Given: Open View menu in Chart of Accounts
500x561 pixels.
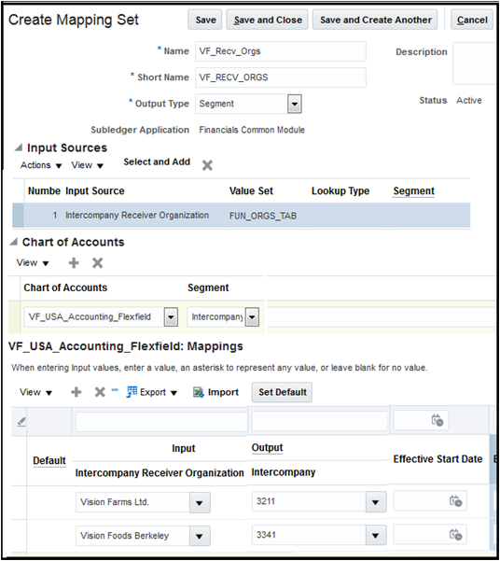Looking at the screenshot, I should tap(33, 263).
